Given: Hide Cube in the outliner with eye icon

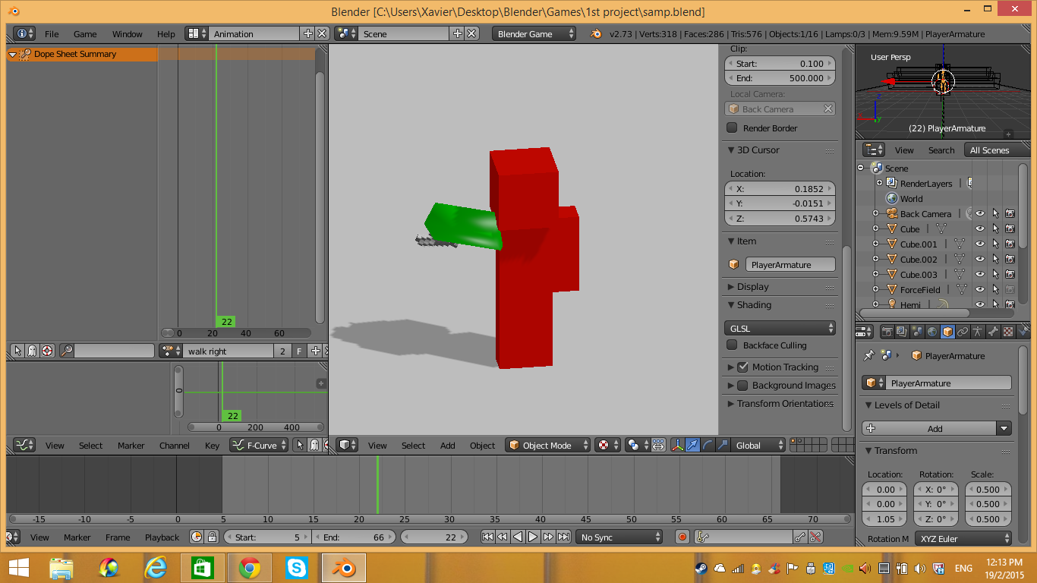Looking at the screenshot, I should tap(980, 228).
